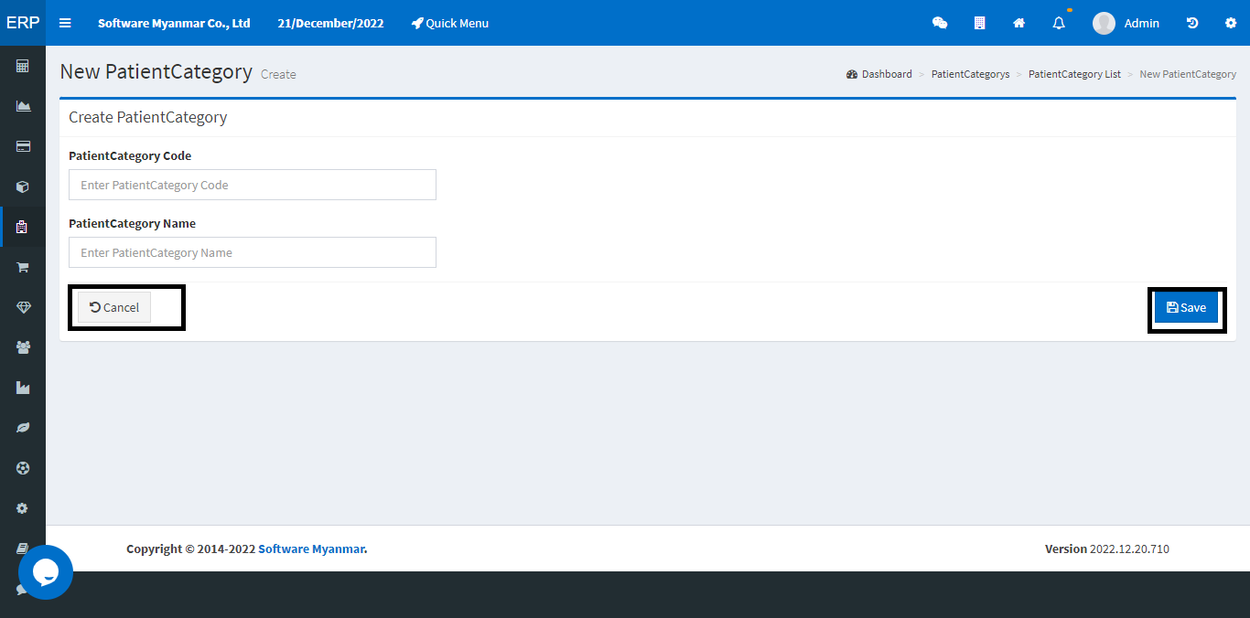This screenshot has width=1250, height=618.
Task: Focus the PatientCategory Code field
Action: [253, 185]
